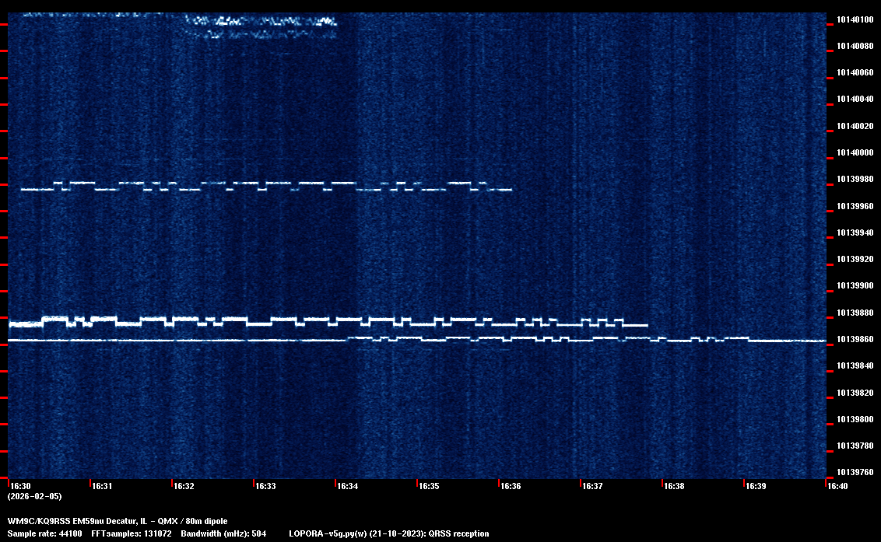Click the WM9C/KQ9RSS station caption
The width and height of the screenshot is (881, 542).
click(118, 521)
